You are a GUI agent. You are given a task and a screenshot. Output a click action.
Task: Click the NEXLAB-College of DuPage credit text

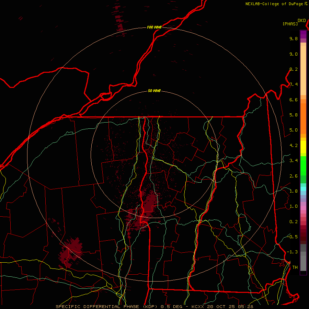point(275,4)
